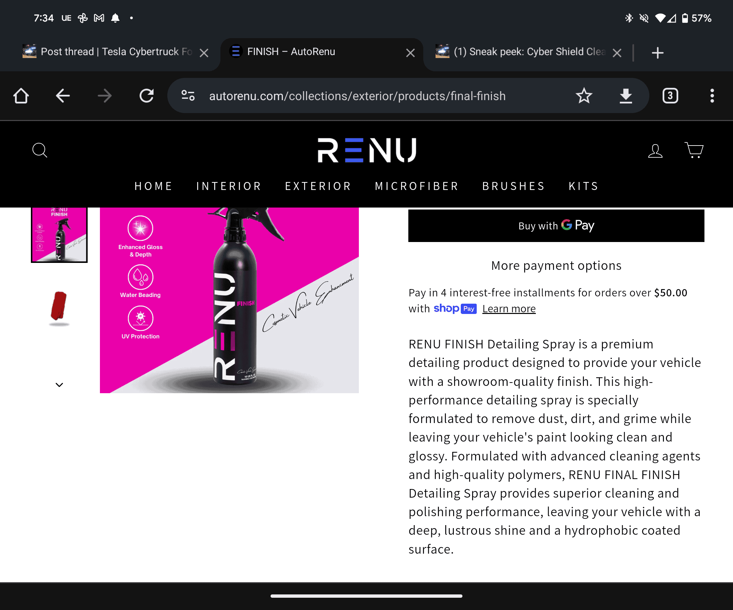Tap the Bluetooth status icon
The height and width of the screenshot is (610, 733).
click(x=629, y=18)
